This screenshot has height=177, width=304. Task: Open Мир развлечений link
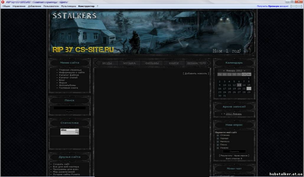(64, 172)
